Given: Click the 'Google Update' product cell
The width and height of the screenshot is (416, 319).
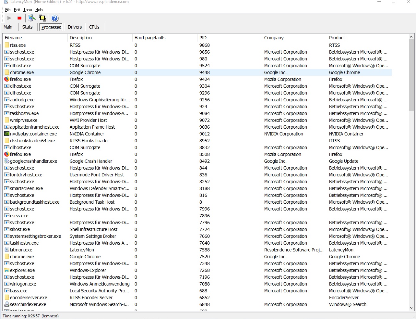Looking at the screenshot, I should [x=344, y=161].
